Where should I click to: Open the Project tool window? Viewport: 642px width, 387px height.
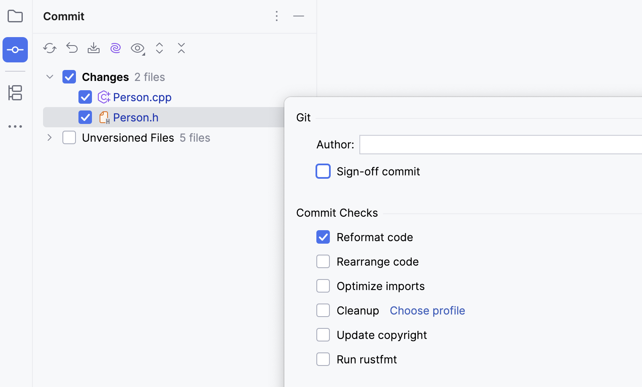pos(15,16)
